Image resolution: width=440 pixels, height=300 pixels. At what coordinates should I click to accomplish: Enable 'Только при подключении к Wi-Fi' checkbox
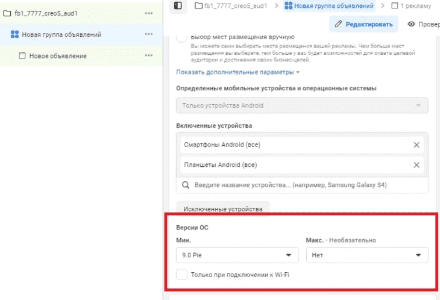pos(181,275)
